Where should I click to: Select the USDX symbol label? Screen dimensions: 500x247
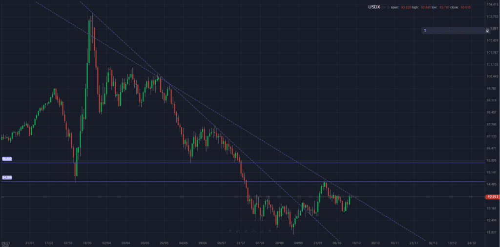point(375,7)
